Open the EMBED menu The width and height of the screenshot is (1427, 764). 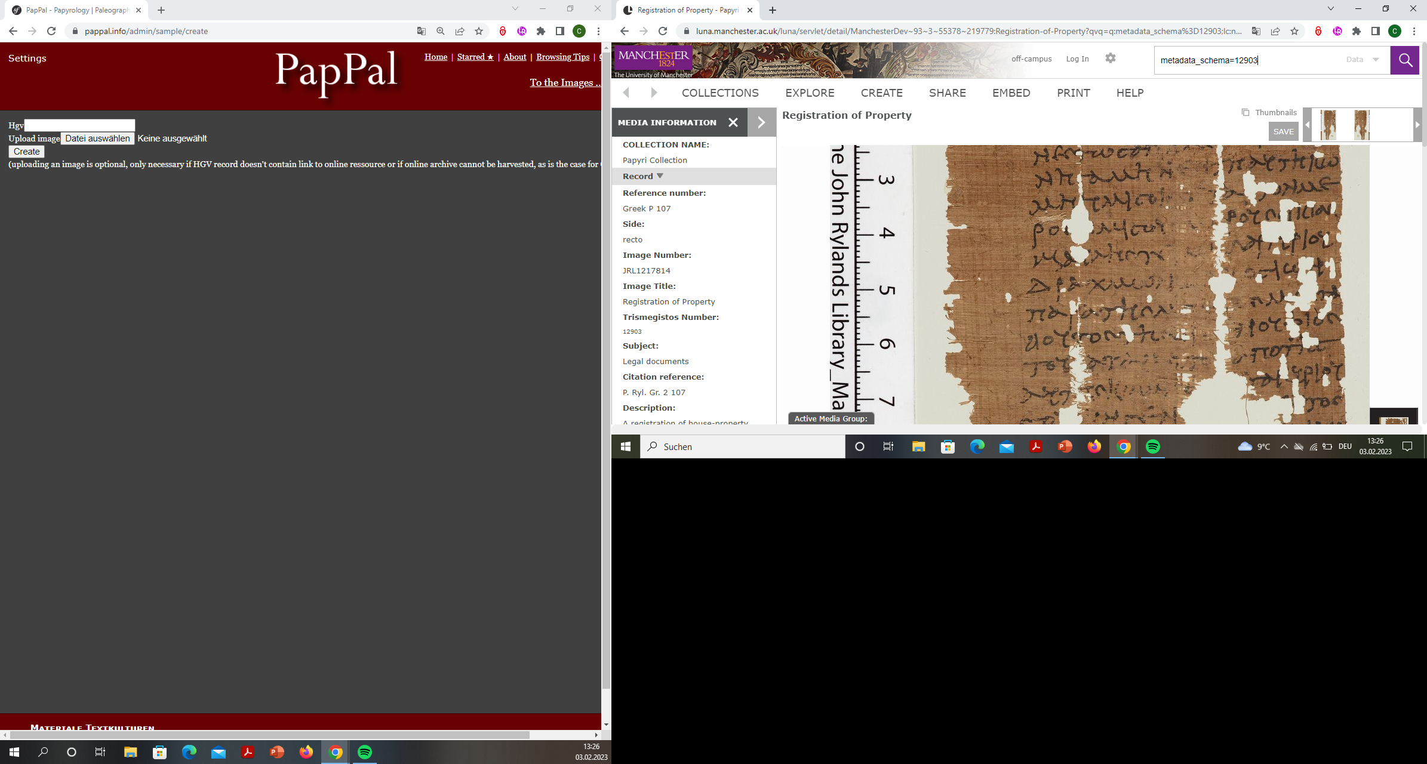(x=1011, y=93)
